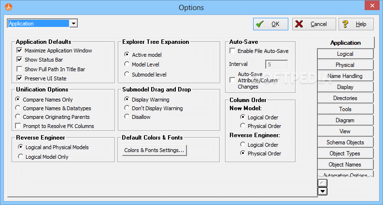
Task: Enable File Auto-Save checkbox
Action: pos(233,51)
